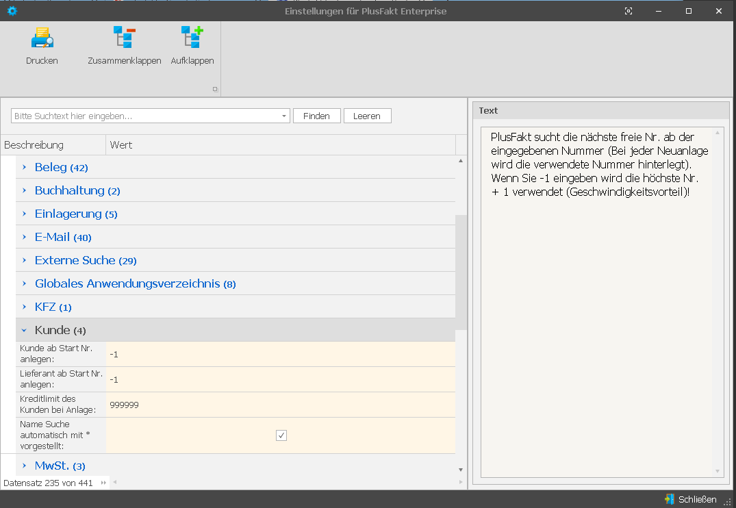Click Datensatz 235 von 441 status text
736x508 pixels.
point(48,483)
